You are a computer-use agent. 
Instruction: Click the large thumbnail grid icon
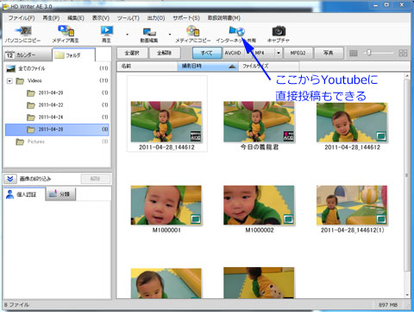(403, 53)
